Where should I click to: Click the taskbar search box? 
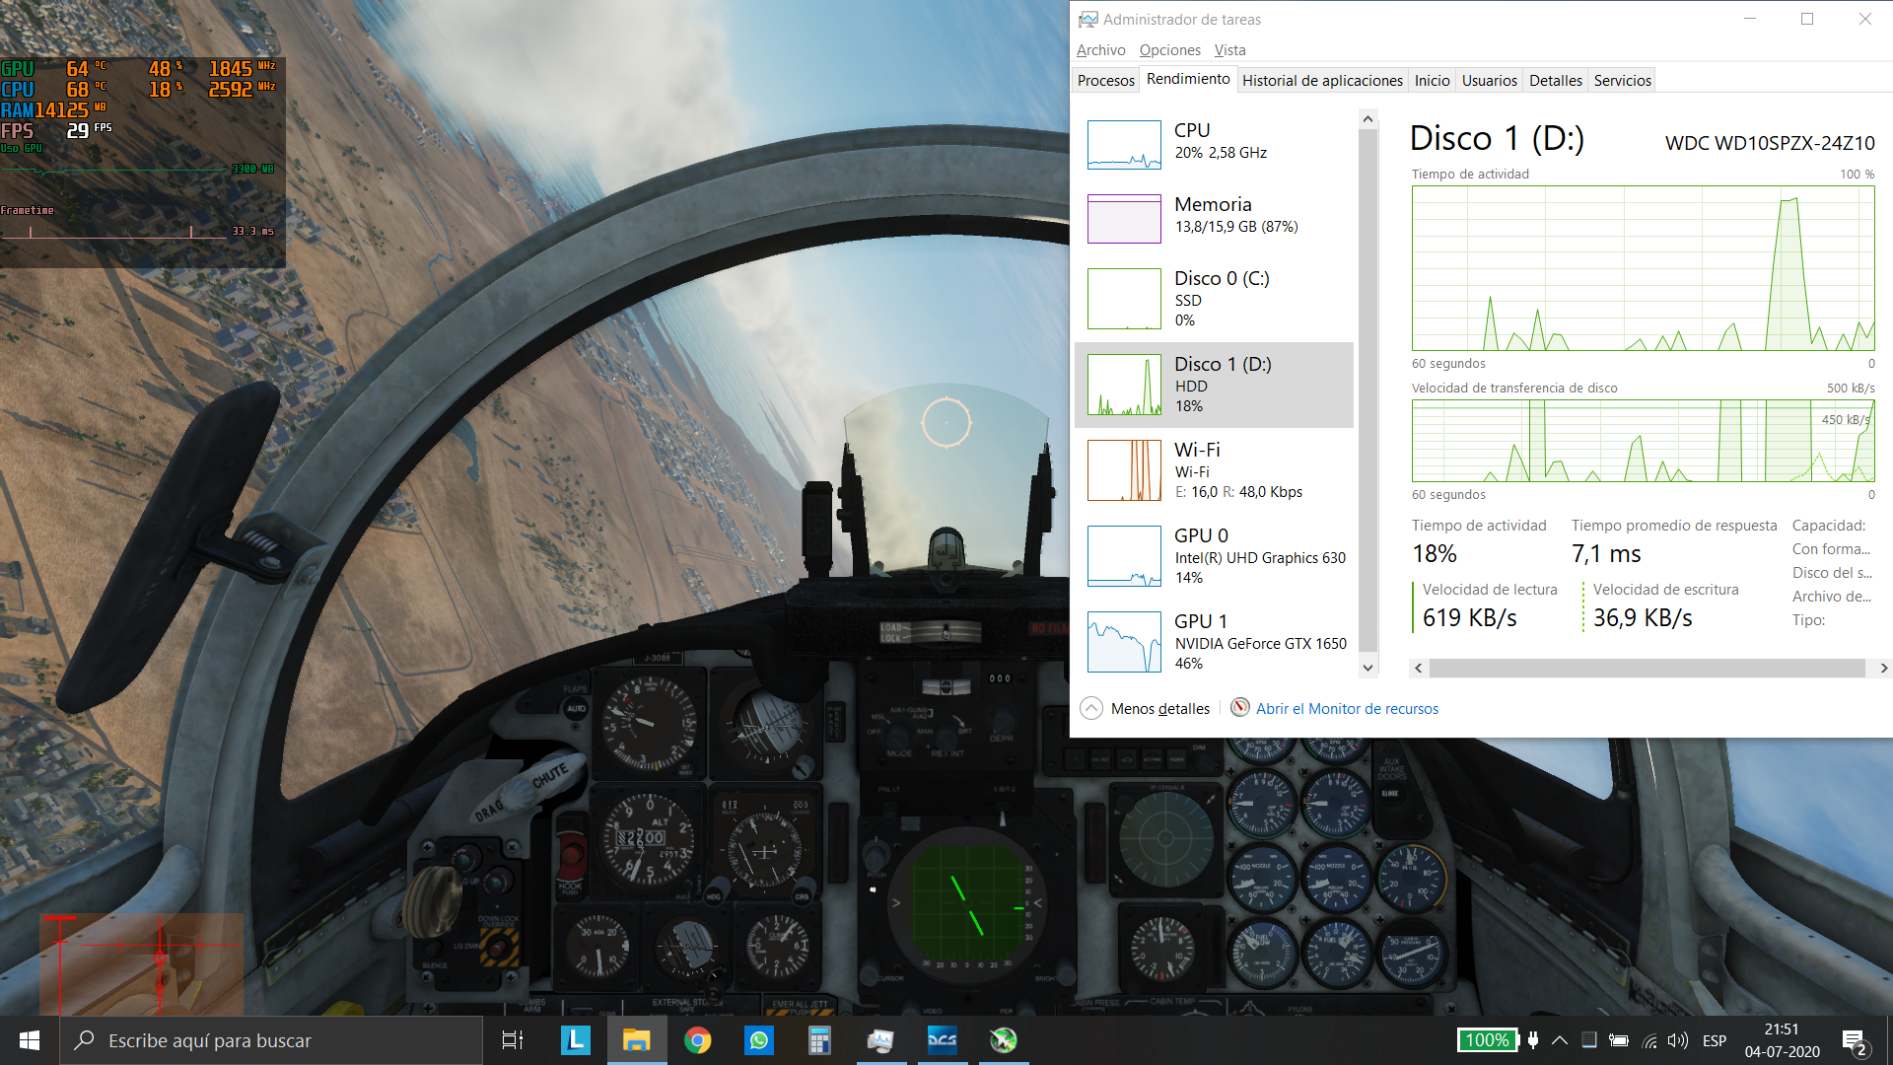pyautogui.click(x=271, y=1040)
